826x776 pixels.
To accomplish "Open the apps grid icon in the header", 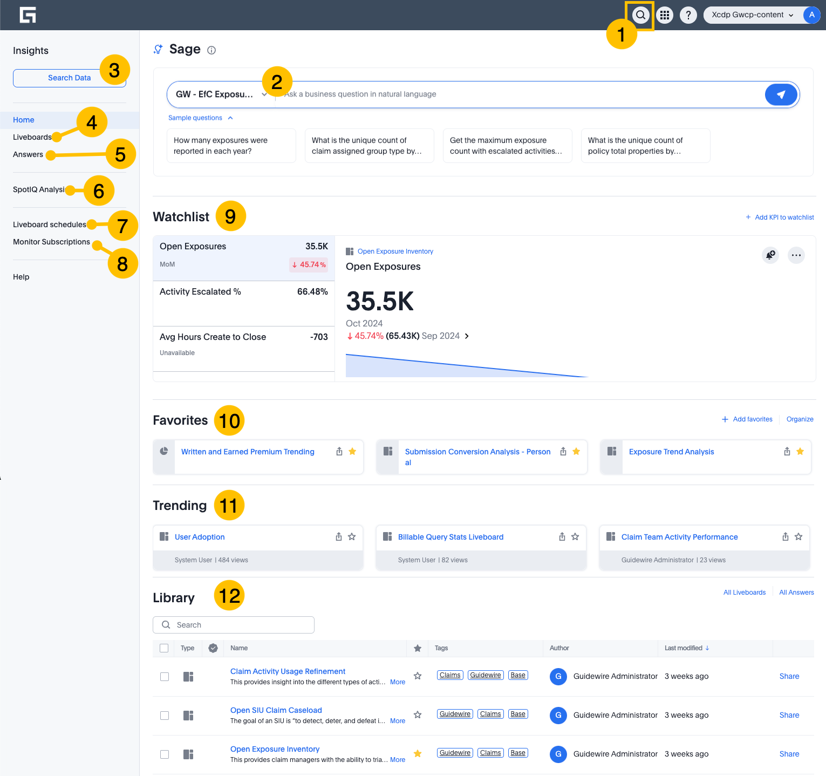I will pyautogui.click(x=664, y=15).
